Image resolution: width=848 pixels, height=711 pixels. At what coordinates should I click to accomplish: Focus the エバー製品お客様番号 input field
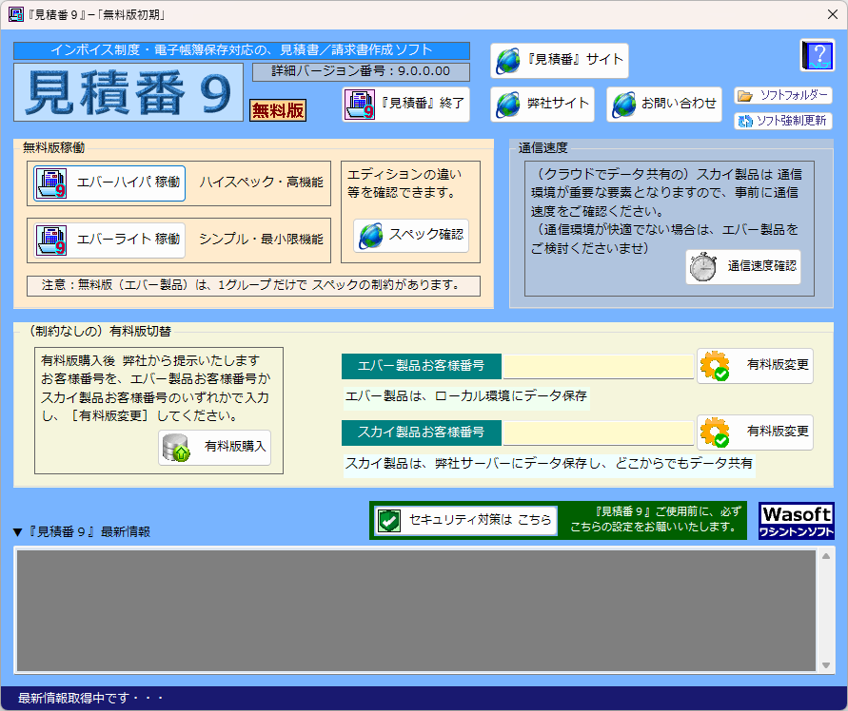598,366
